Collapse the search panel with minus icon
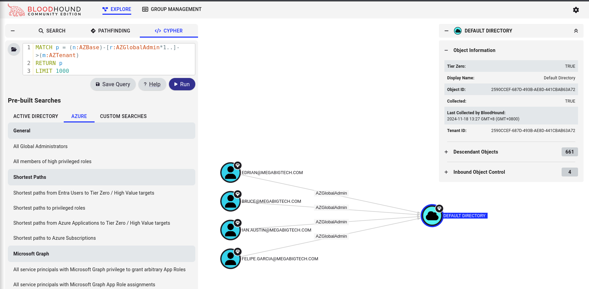This screenshot has width=589, height=289. point(13,31)
